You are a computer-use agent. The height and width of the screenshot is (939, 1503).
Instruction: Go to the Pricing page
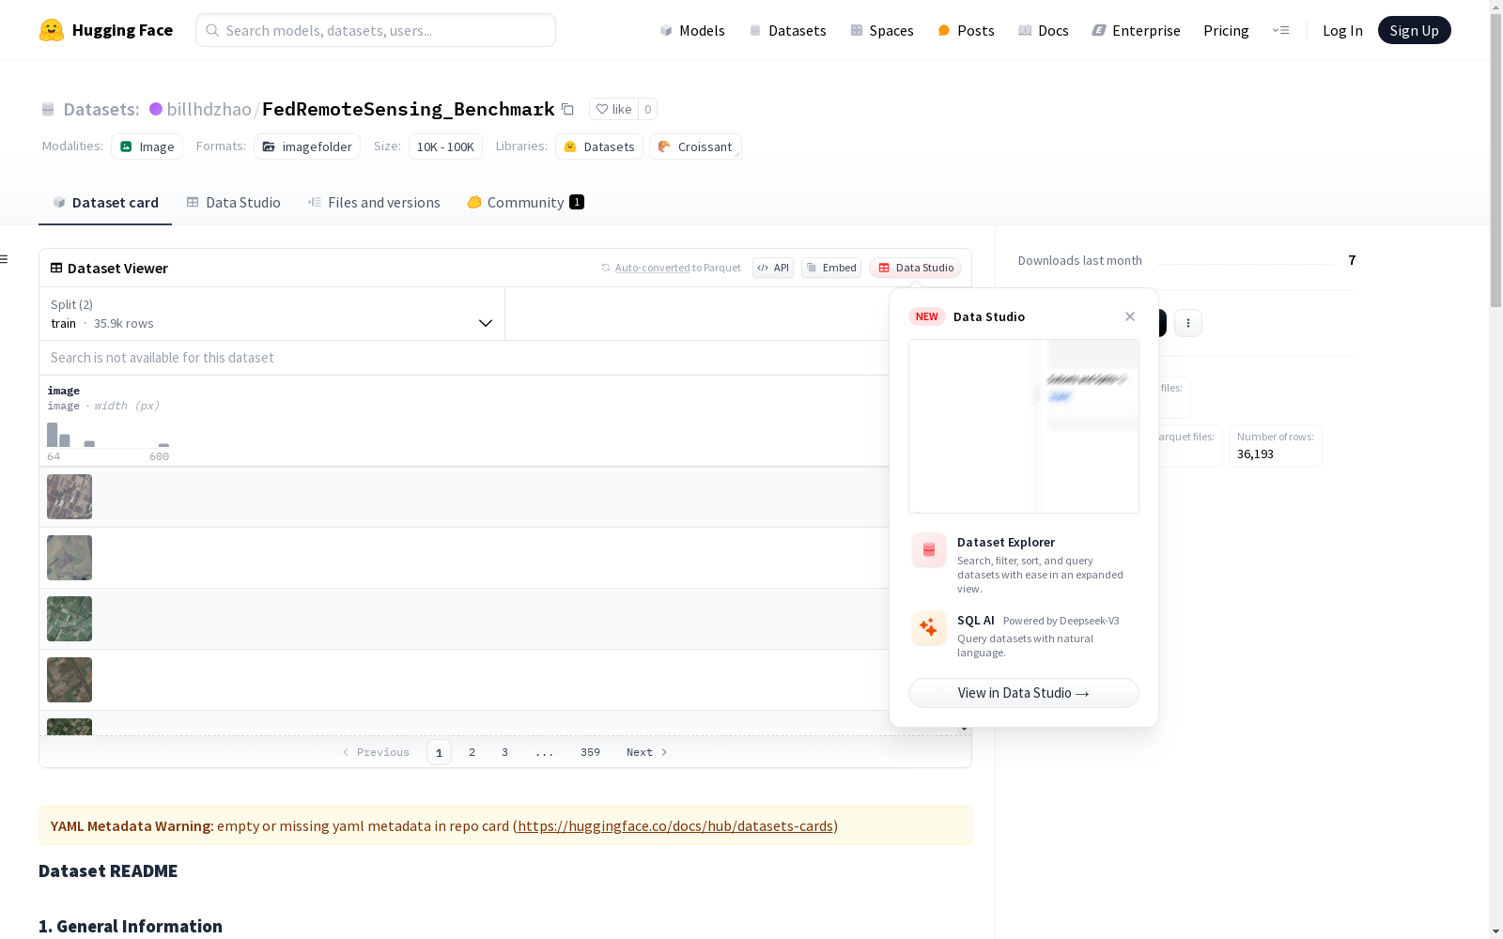coord(1226,30)
